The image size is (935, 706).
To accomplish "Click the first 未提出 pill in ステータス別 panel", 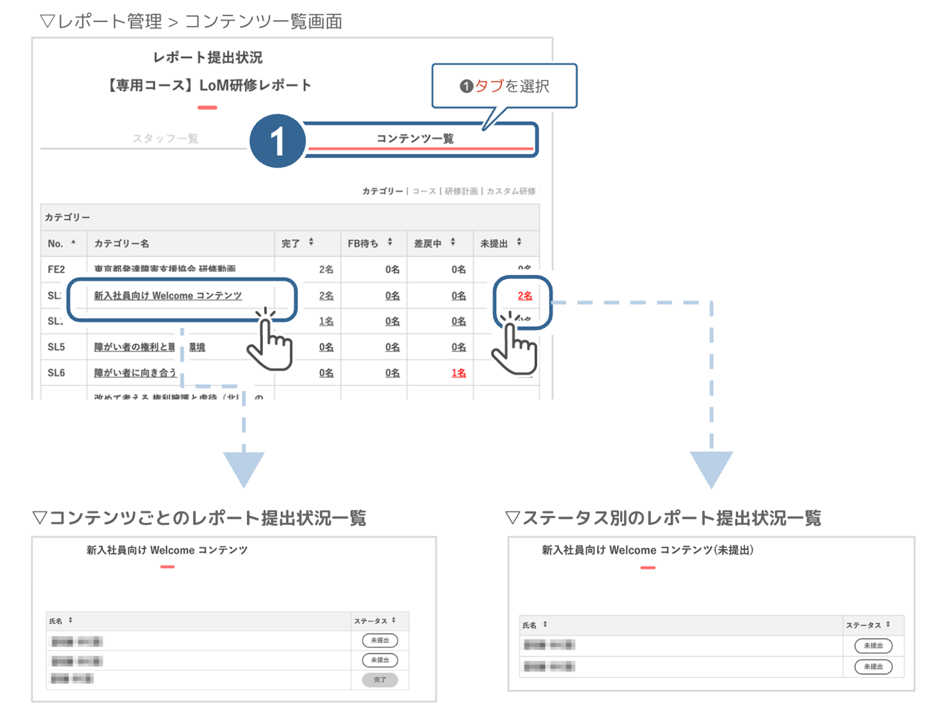I will click(873, 645).
